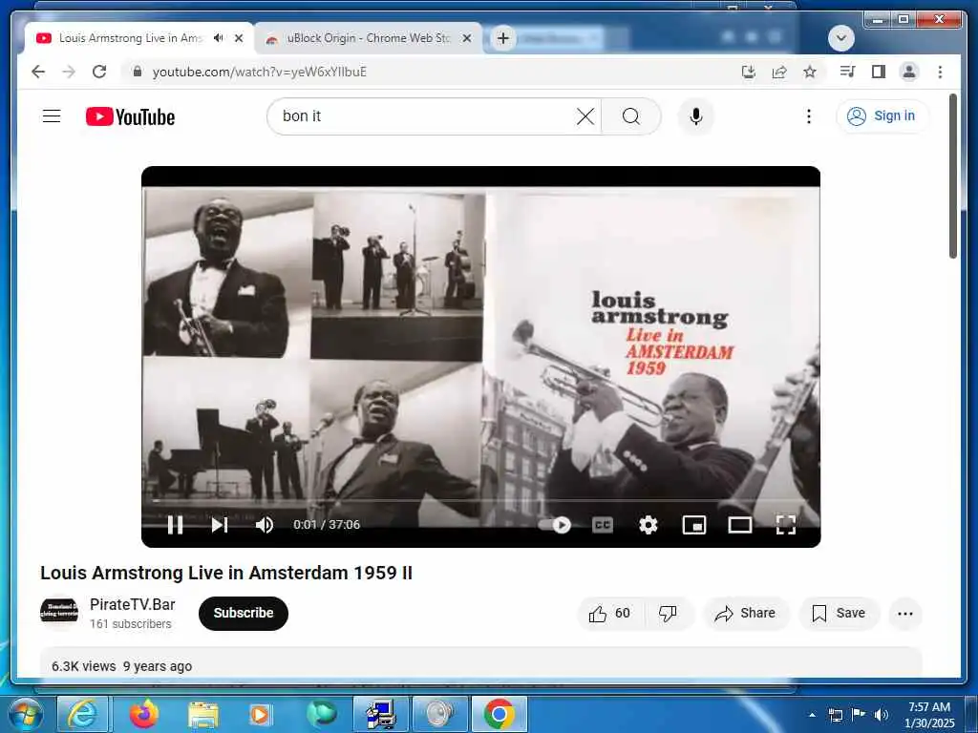
Task: Enable theater mode view
Action: click(740, 525)
